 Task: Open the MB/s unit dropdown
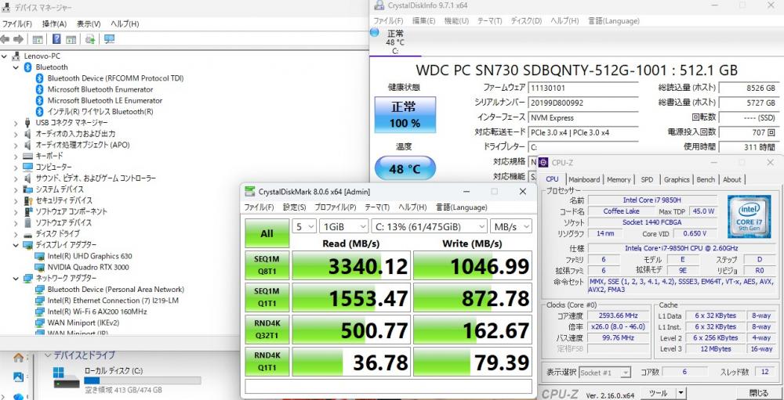coord(511,227)
